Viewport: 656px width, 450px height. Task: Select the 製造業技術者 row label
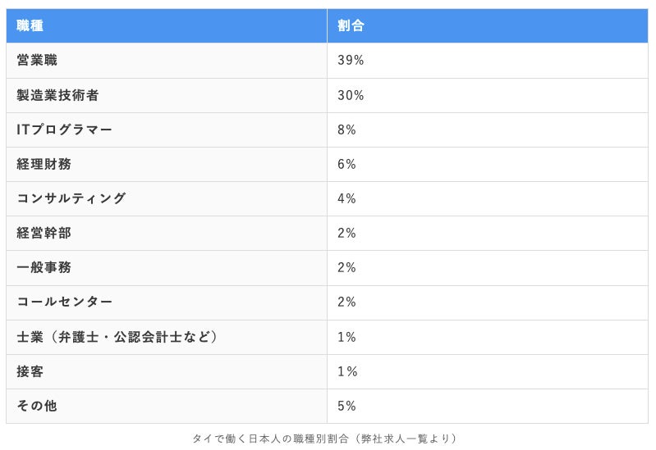58,95
